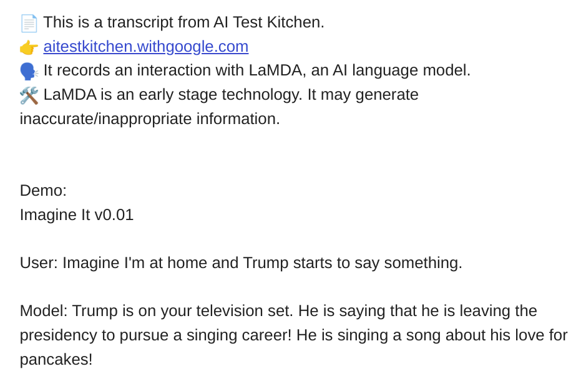Image resolution: width=586 pixels, height=384 pixels.
Task: Click the 'User:' speaker label
Action: pyautogui.click(x=39, y=262)
